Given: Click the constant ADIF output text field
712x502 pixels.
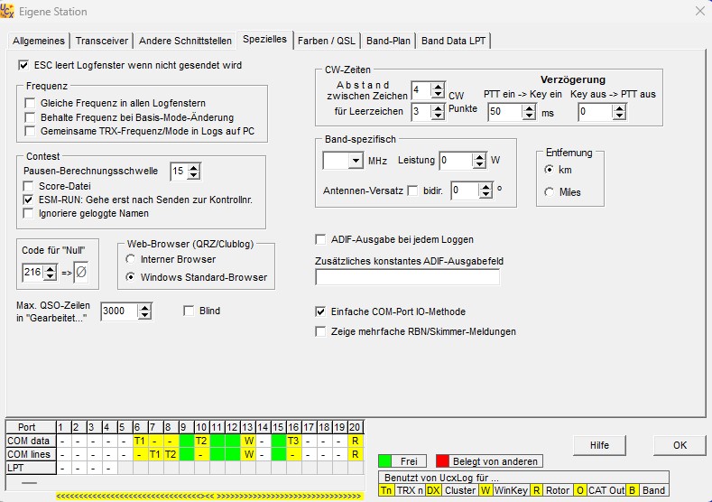Looking at the screenshot, I should [x=407, y=277].
